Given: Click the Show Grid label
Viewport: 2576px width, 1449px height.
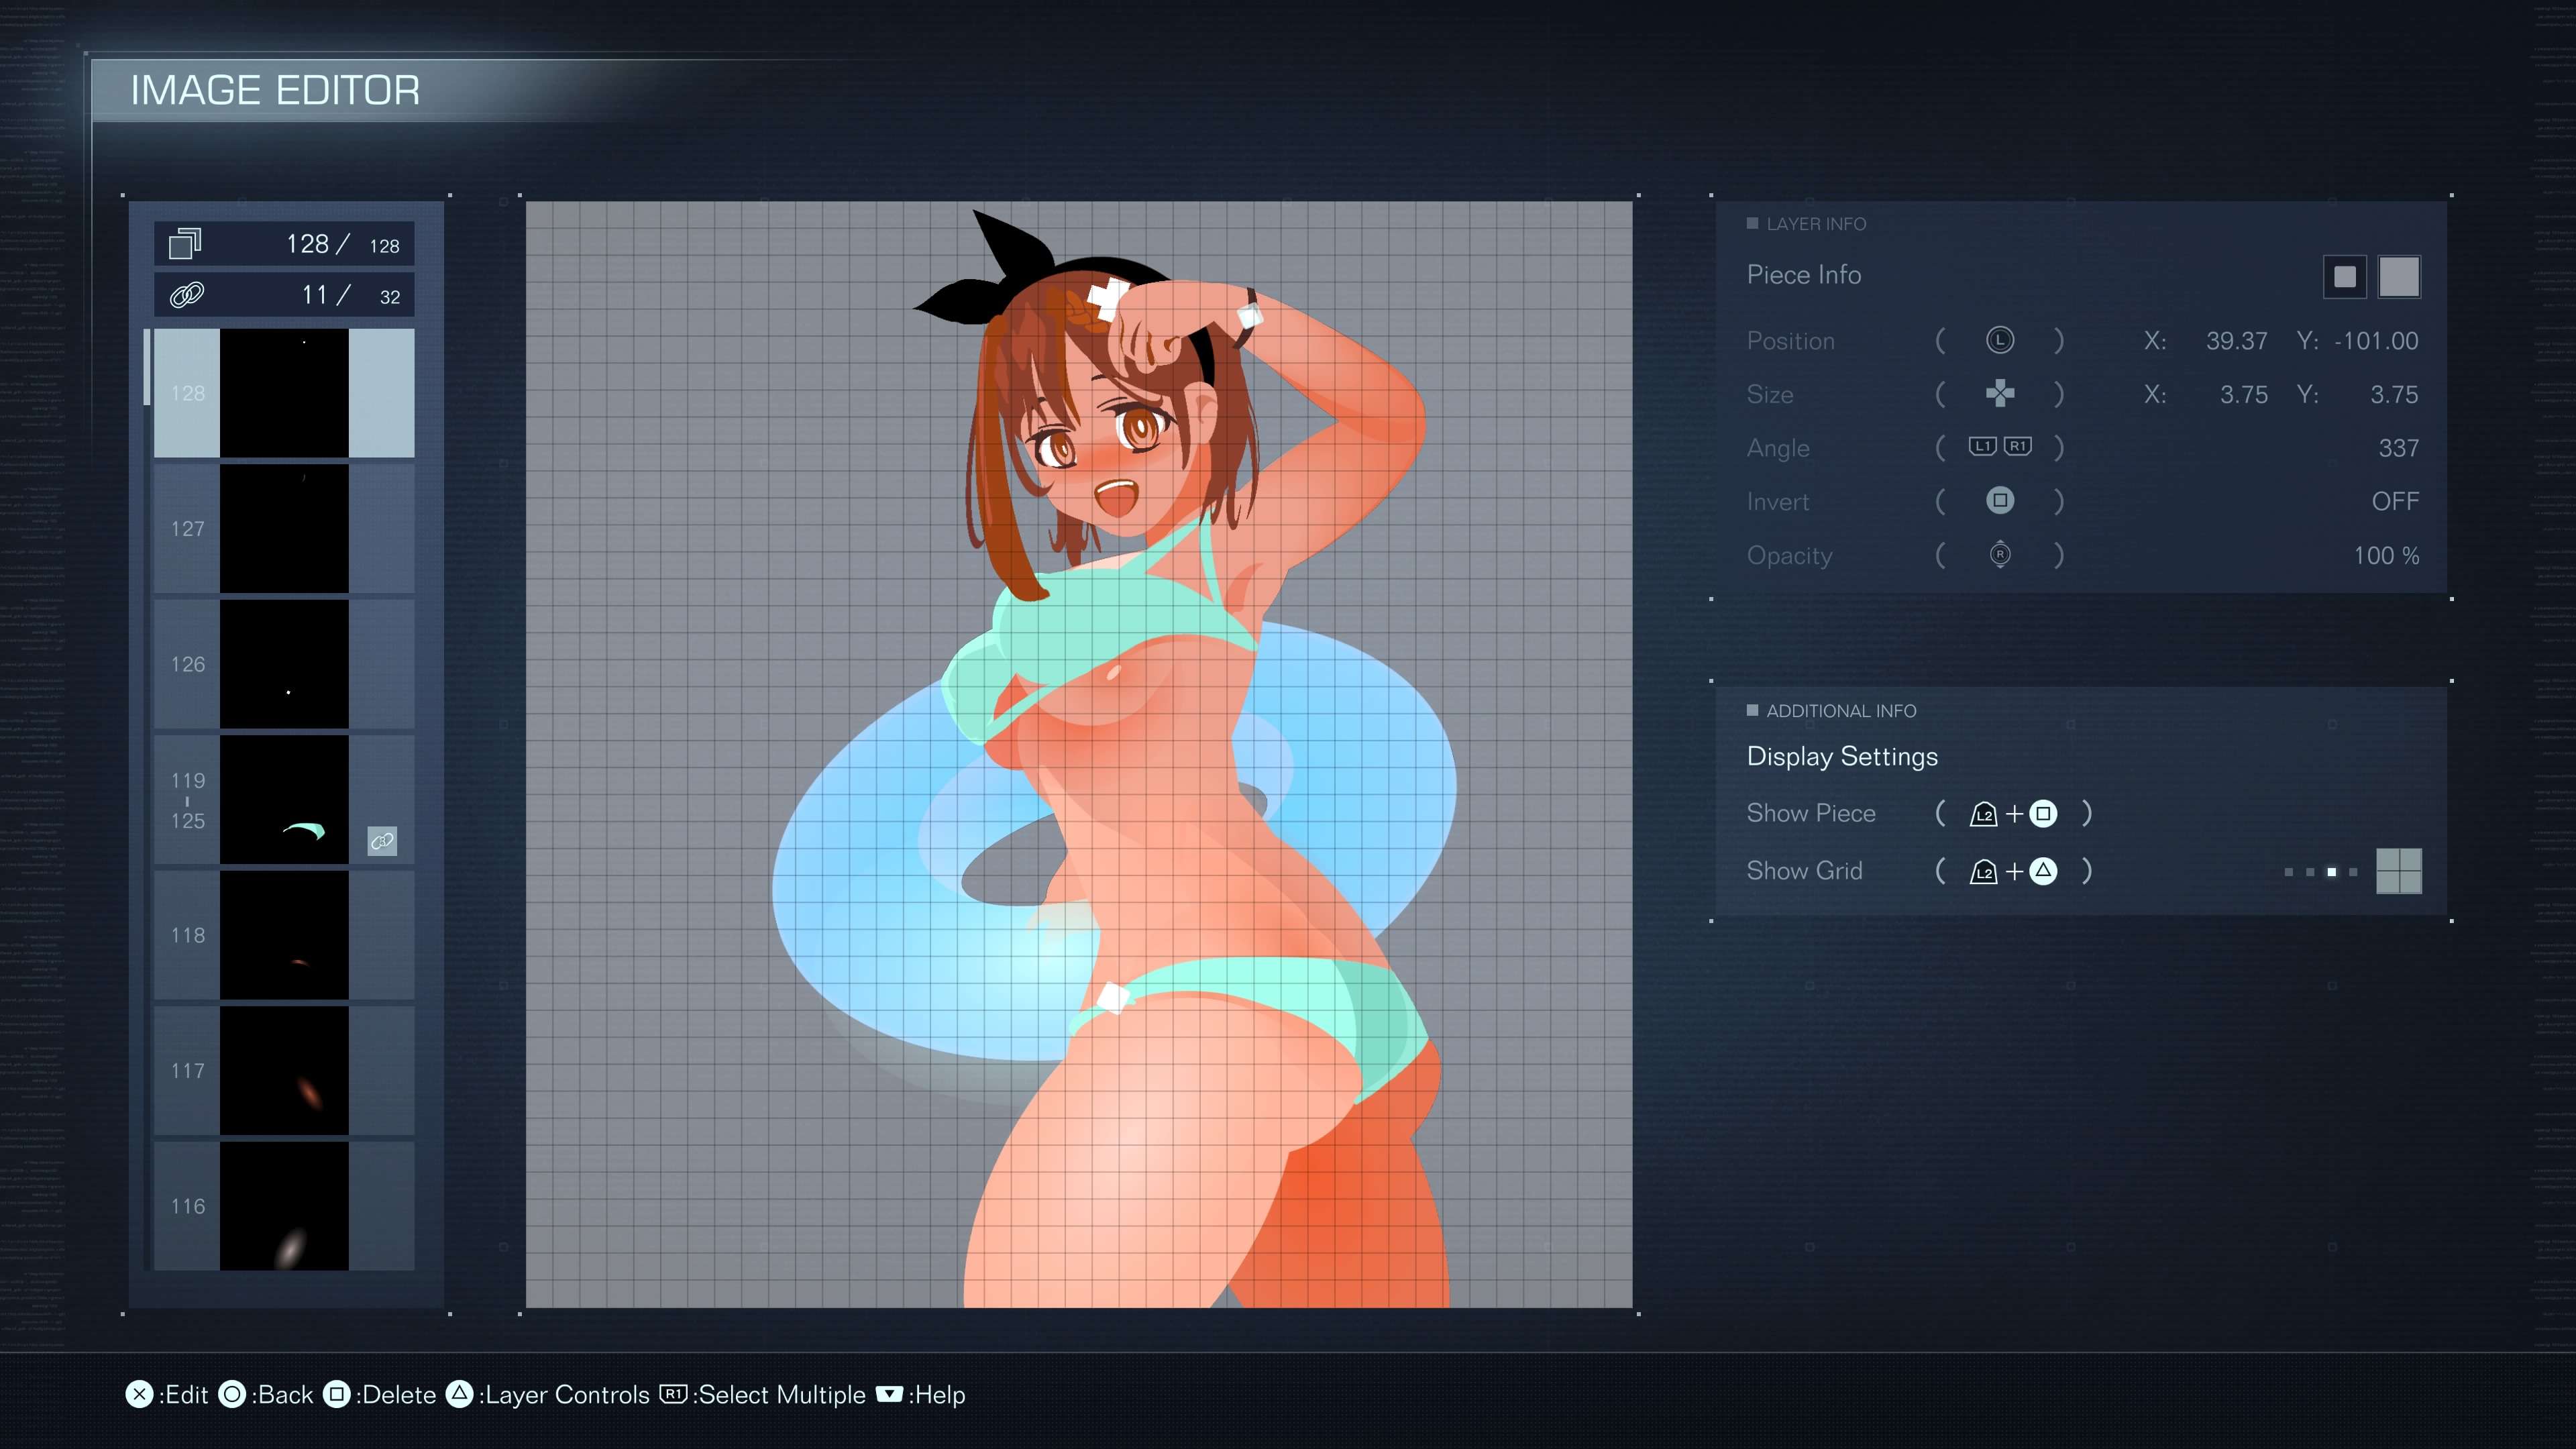Looking at the screenshot, I should 1804,871.
